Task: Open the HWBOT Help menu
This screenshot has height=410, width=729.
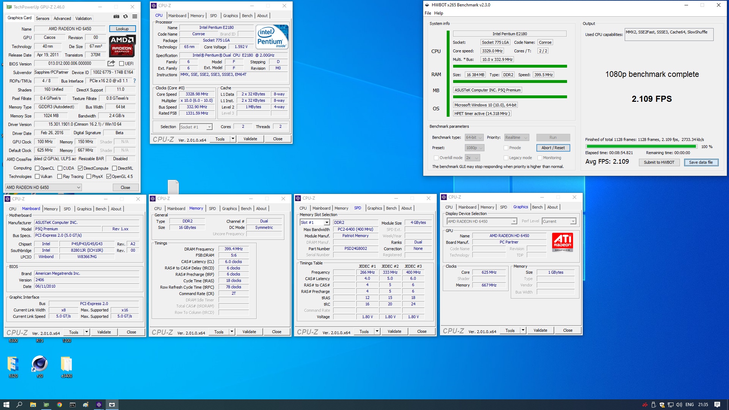Action: pos(439,13)
